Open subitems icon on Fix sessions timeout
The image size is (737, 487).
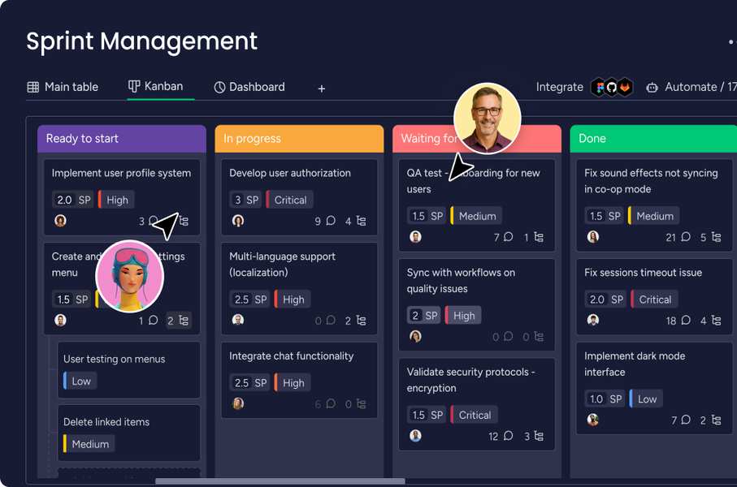click(x=716, y=321)
